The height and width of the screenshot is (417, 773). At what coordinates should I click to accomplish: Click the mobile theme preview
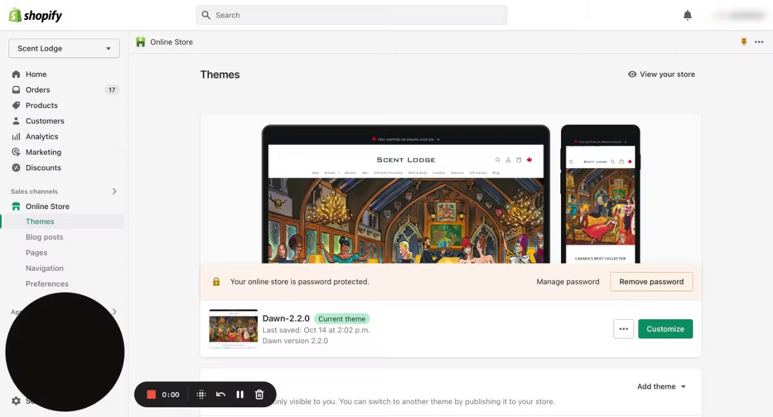[600, 194]
